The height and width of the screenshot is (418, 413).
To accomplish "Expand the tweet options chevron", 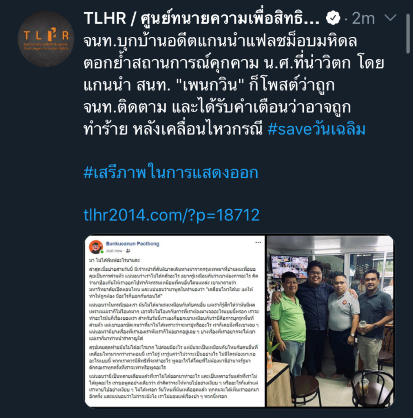I will (x=390, y=18).
